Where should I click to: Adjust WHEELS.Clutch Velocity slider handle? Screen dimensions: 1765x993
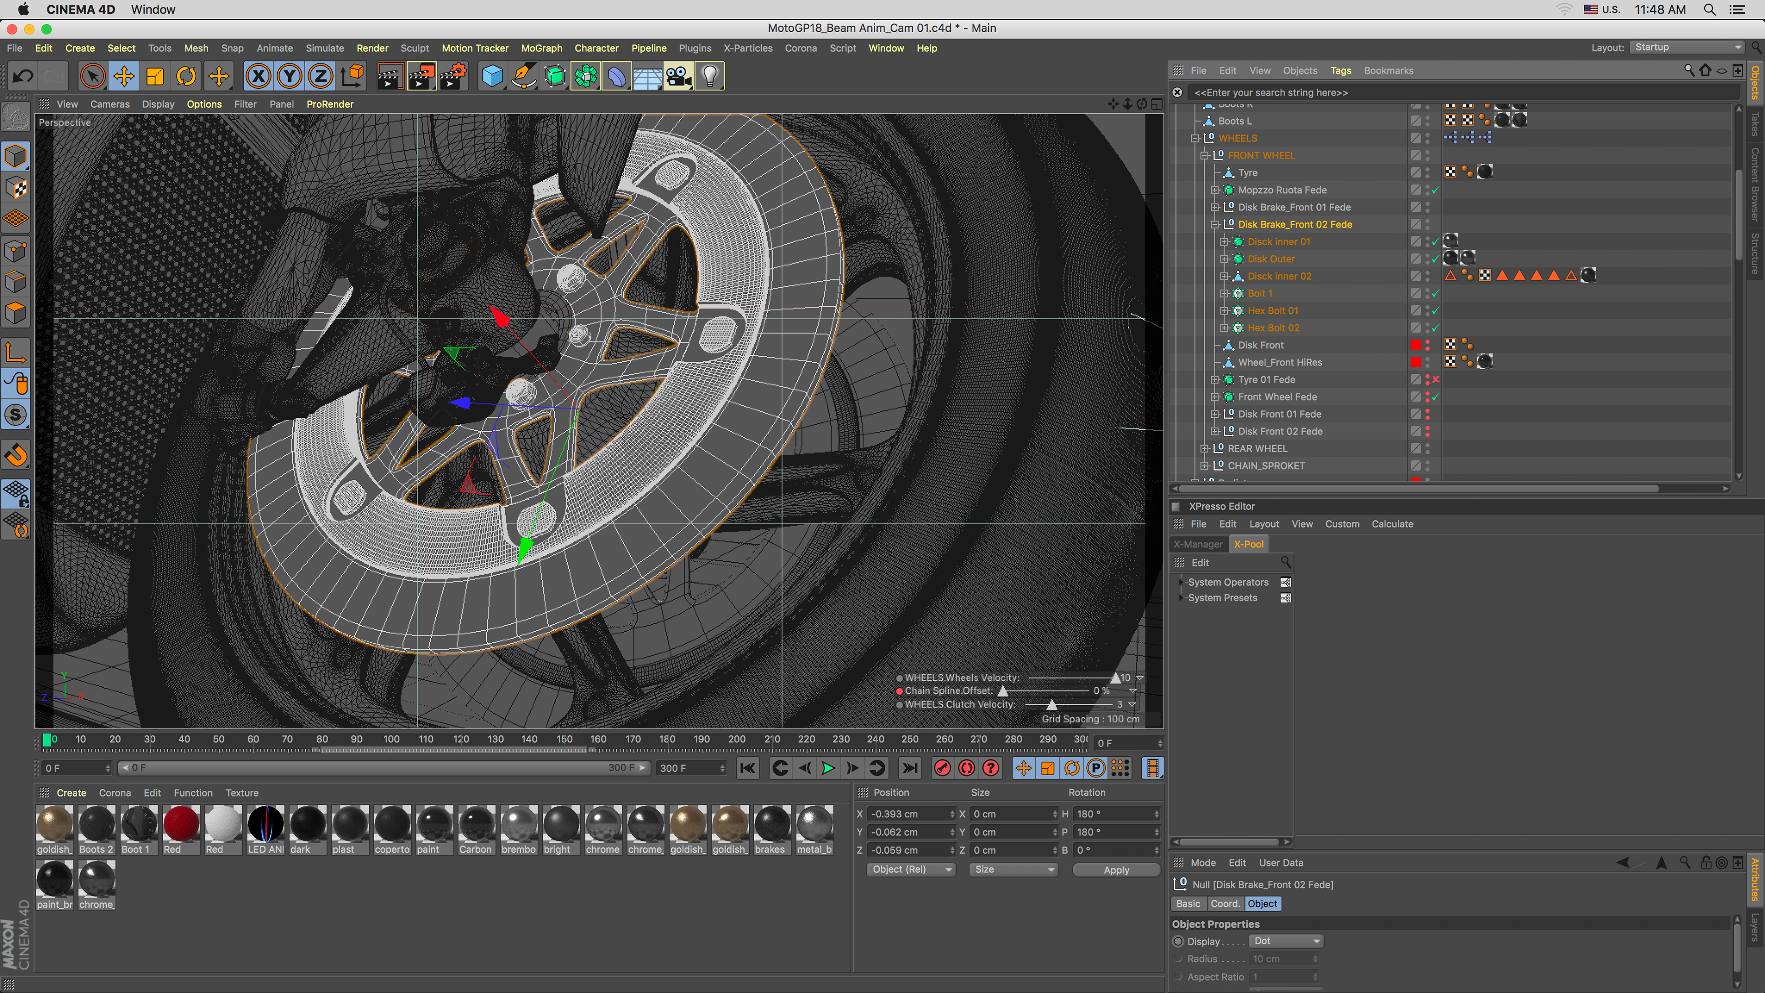[x=1052, y=704]
